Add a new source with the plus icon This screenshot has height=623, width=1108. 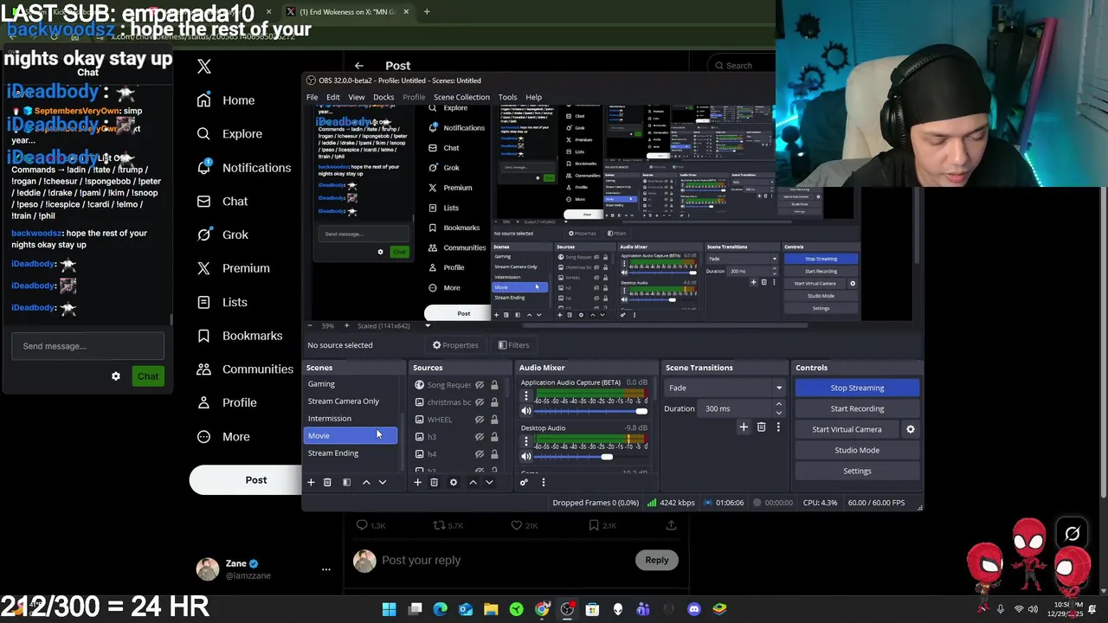click(417, 482)
